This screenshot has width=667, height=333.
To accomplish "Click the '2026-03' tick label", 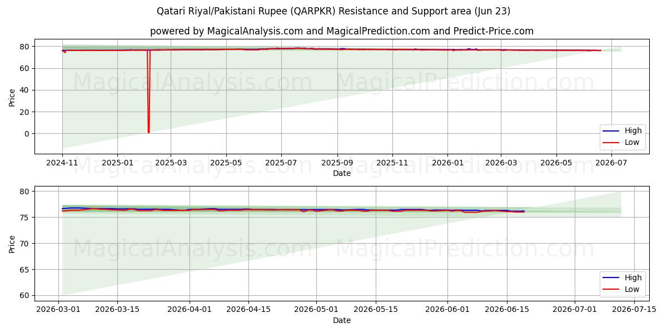I will [x=500, y=163].
